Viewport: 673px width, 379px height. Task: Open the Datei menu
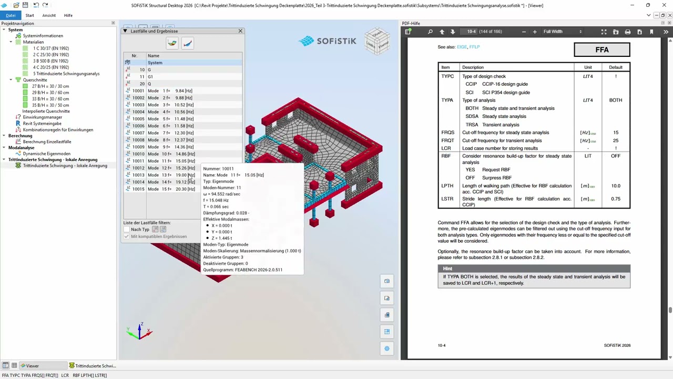[x=11, y=15]
